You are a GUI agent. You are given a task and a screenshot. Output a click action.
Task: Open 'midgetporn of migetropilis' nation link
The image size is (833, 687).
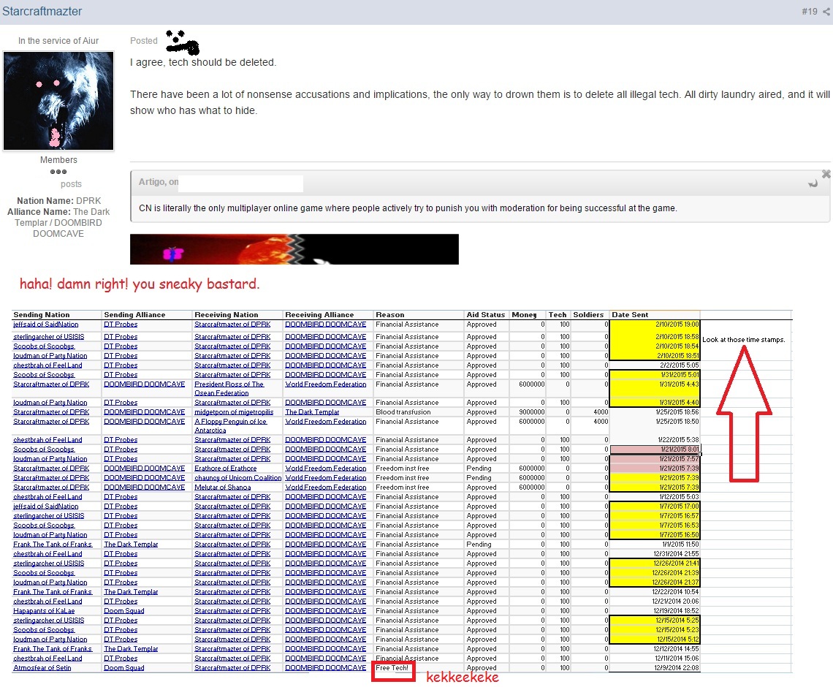[x=234, y=411]
